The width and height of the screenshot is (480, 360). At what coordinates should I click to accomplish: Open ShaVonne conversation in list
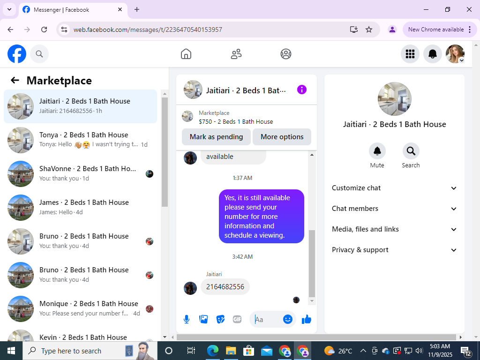click(x=80, y=173)
